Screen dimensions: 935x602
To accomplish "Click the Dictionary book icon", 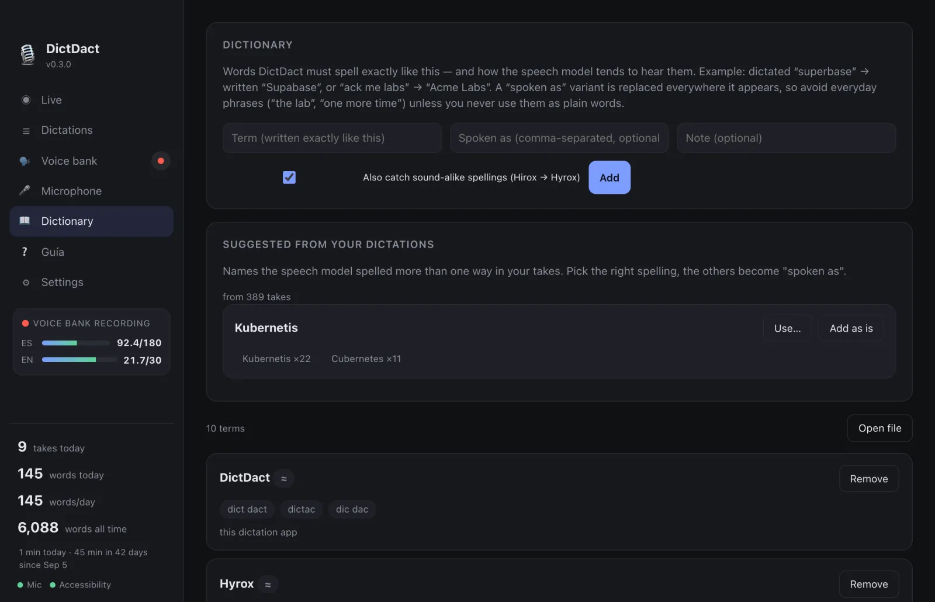I will tap(25, 221).
